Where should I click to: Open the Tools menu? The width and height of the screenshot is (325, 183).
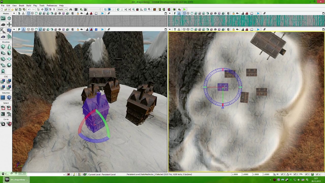click(42, 5)
